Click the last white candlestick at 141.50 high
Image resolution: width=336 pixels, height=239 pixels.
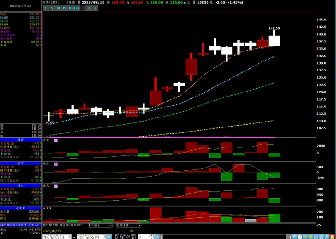274,41
